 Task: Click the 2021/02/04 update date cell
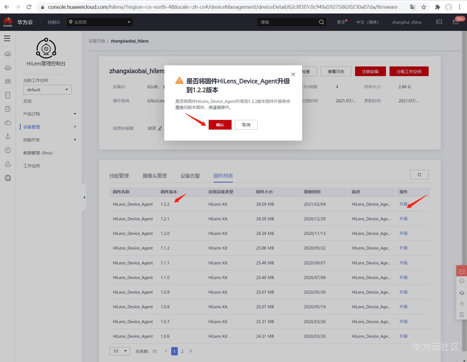click(x=315, y=204)
